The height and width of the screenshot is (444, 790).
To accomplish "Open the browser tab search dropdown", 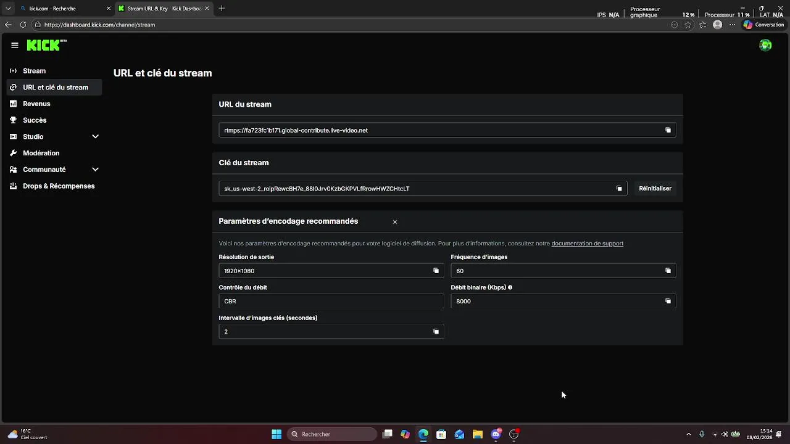I will click(x=8, y=9).
